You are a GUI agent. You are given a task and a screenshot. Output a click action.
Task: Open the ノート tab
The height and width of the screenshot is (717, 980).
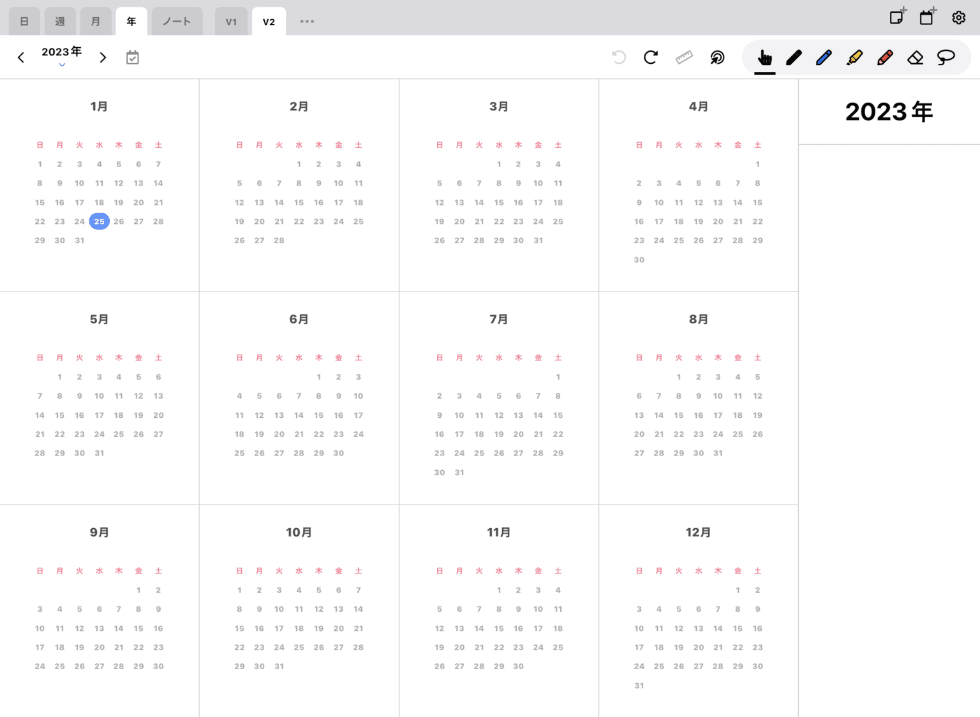coord(177,21)
